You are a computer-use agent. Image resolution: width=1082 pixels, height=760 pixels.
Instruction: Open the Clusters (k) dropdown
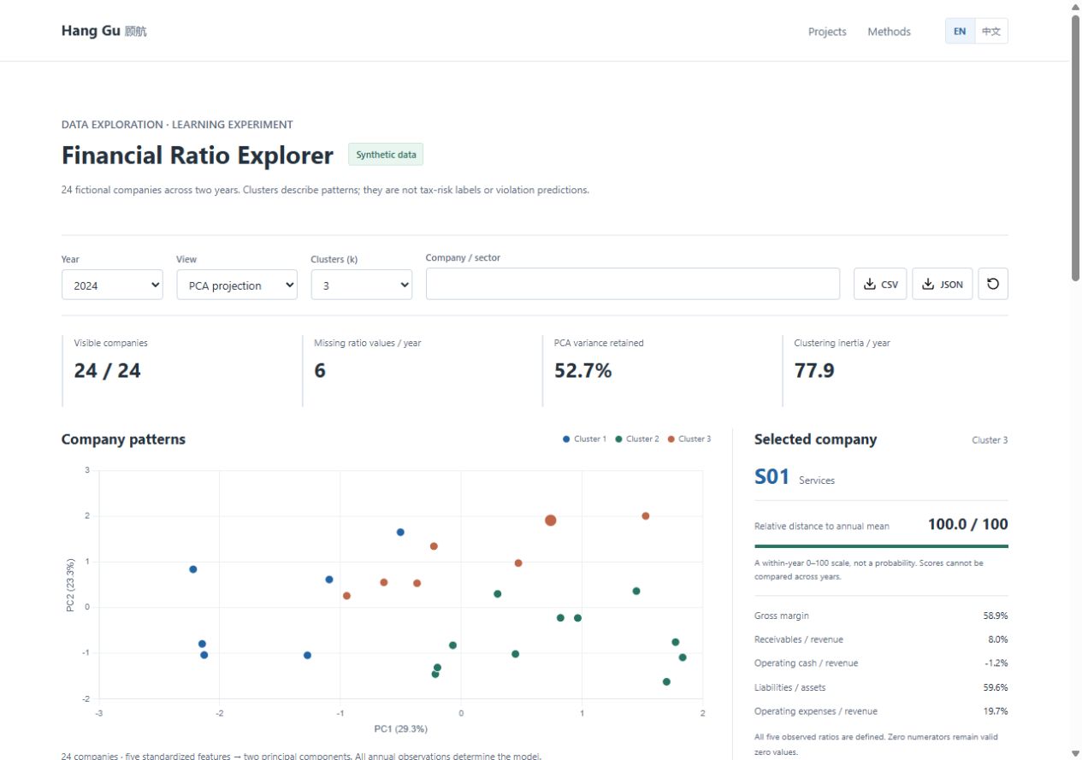pos(361,285)
